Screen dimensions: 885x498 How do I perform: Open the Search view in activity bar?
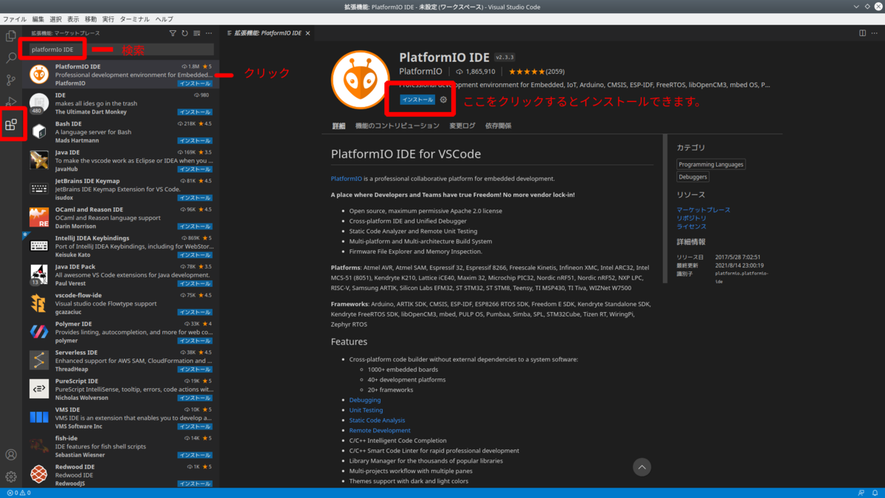11,58
